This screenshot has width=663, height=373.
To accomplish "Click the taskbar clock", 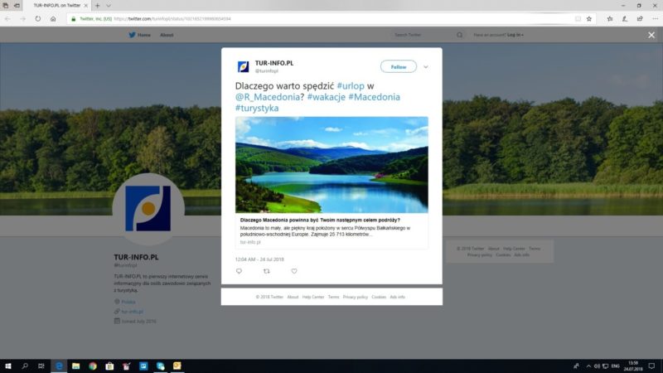I will point(633,366).
